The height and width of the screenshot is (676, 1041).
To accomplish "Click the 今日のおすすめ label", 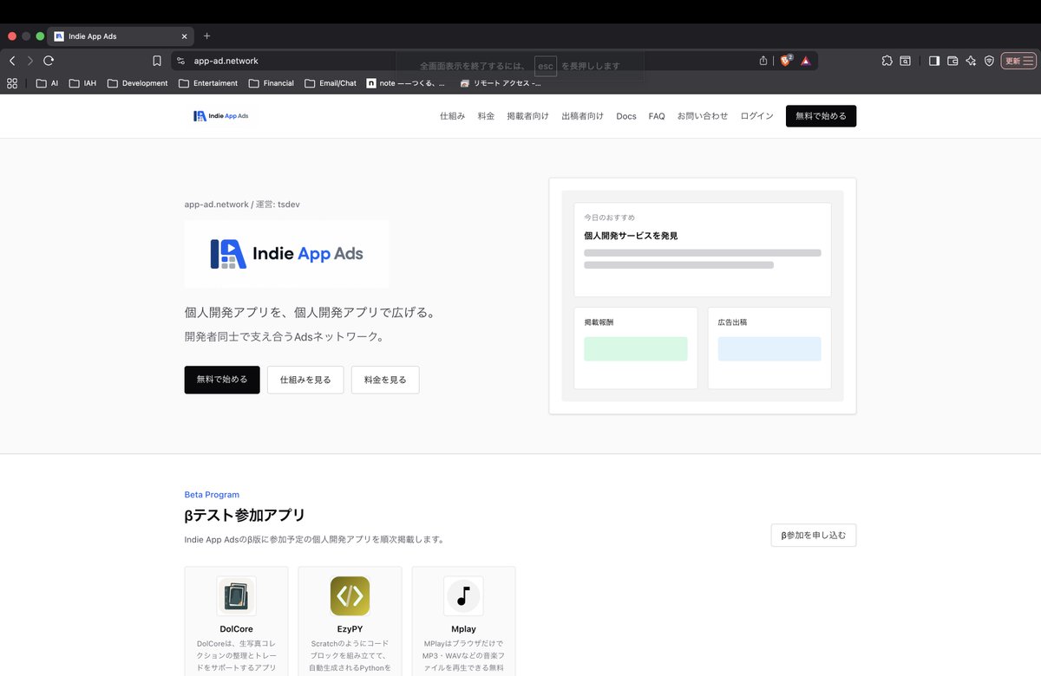I will 609,218.
